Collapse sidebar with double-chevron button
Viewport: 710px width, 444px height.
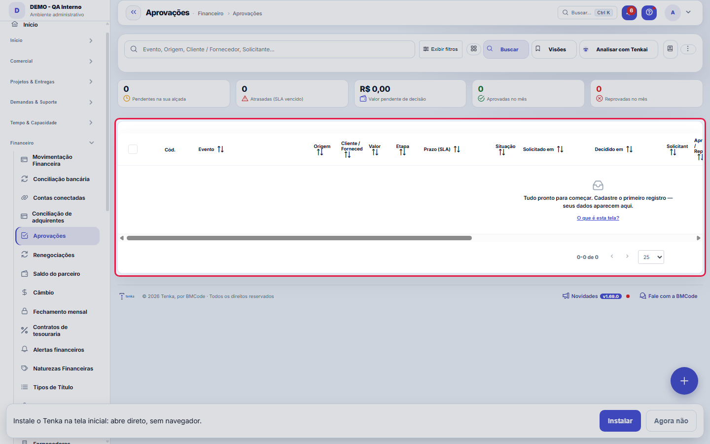tap(133, 13)
